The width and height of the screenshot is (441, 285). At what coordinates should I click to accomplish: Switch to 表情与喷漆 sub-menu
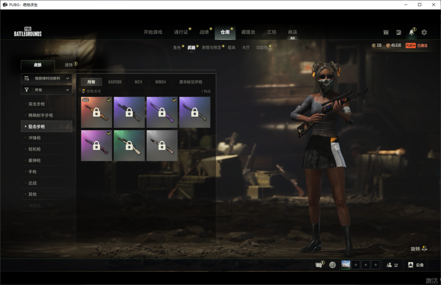211,47
